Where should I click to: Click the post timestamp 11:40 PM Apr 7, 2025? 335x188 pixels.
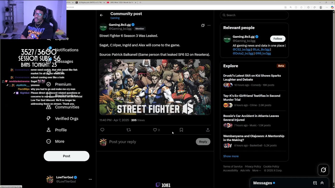(114, 120)
